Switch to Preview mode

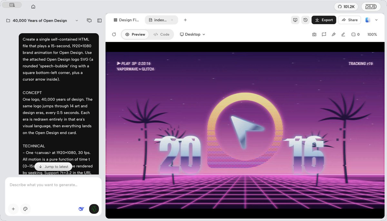[x=135, y=34]
